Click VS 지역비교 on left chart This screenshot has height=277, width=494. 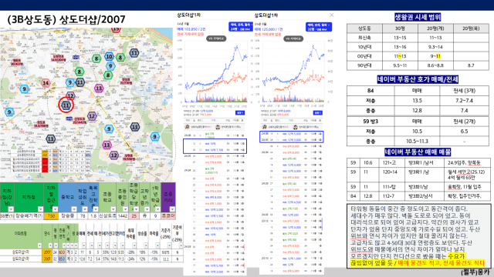[216, 38]
